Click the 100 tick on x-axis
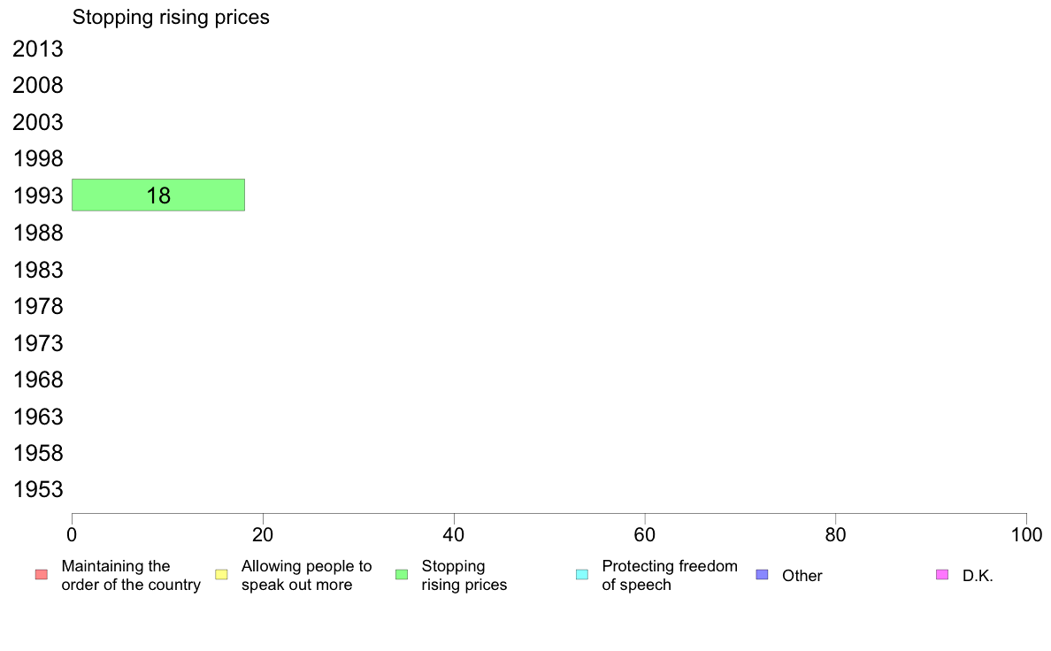1051x651 pixels. 1026,534
